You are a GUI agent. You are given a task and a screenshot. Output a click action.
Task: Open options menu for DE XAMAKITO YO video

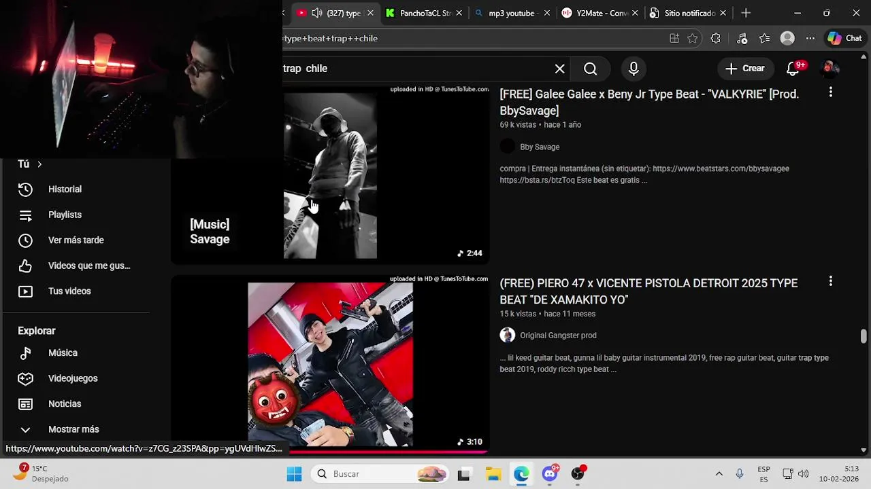pyautogui.click(x=830, y=280)
